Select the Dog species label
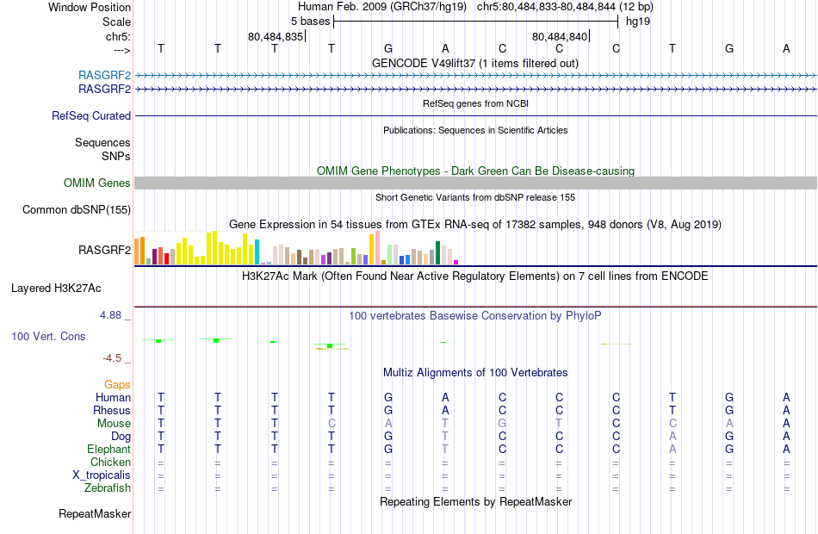 (x=121, y=437)
